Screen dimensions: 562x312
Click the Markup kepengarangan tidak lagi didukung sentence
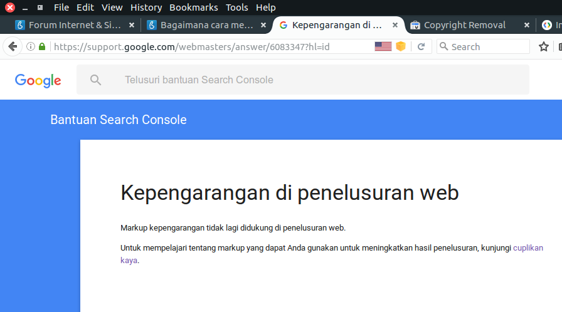(x=233, y=228)
